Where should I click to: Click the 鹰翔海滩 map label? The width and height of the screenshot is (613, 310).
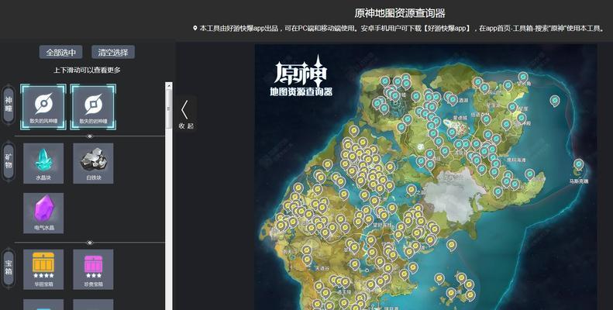(x=516, y=160)
